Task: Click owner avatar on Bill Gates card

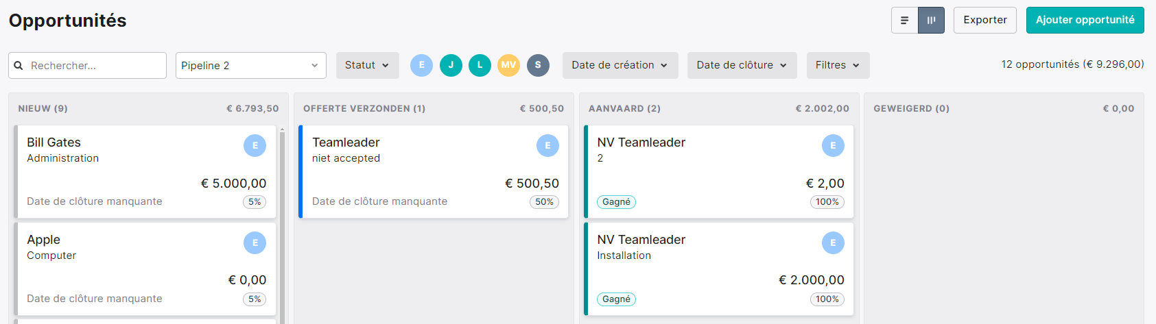Action: (x=255, y=145)
